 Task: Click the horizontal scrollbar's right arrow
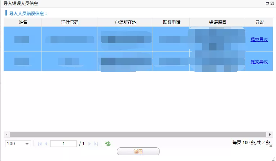point(270,134)
